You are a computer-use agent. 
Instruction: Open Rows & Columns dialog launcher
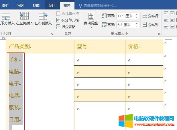[52, 34]
